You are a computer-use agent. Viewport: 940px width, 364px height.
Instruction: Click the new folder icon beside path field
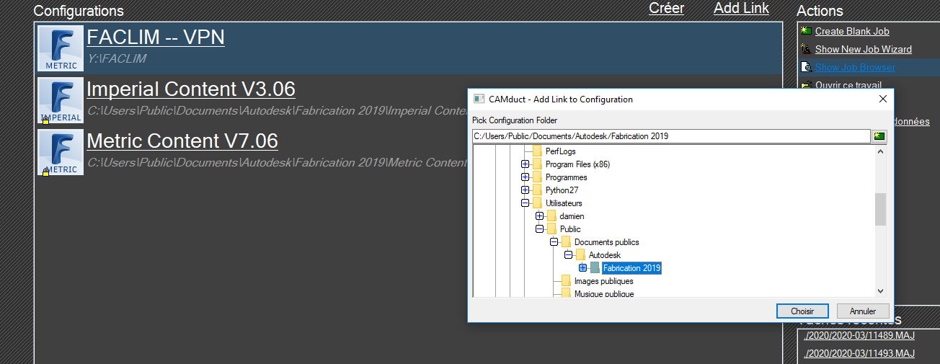tap(879, 136)
